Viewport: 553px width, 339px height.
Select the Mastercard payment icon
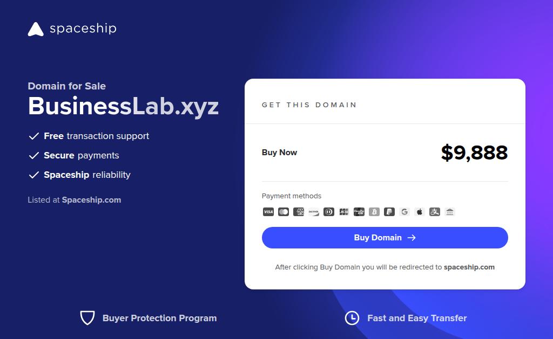point(284,212)
